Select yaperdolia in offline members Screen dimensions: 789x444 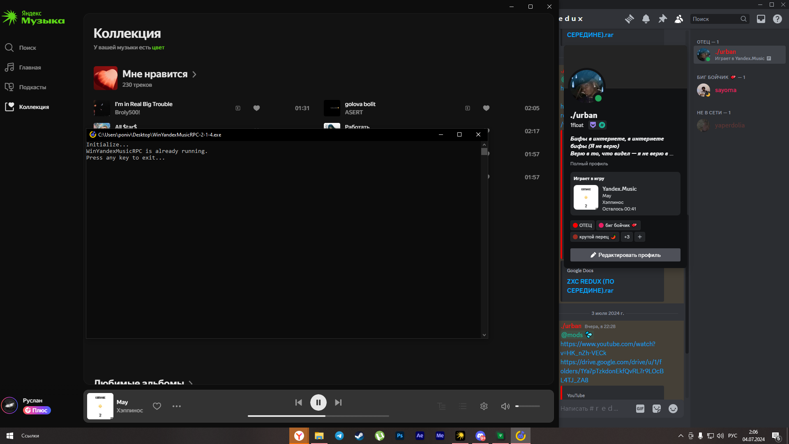(x=740, y=125)
